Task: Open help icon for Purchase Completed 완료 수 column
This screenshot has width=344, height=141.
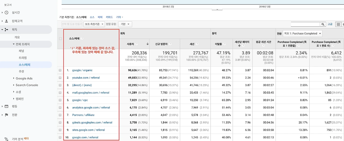Action: 333,46
